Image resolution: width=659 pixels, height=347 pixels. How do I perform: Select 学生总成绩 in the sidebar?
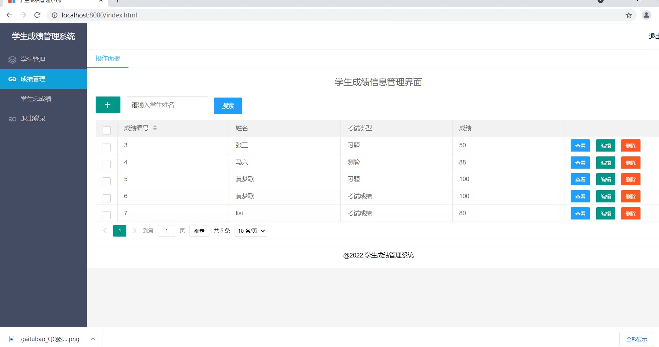(x=36, y=99)
